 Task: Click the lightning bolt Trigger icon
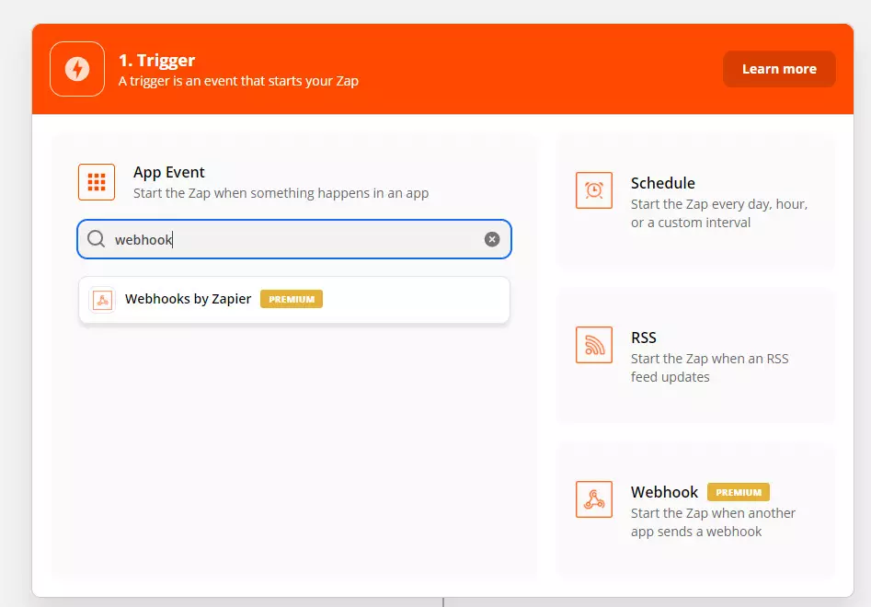[77, 69]
